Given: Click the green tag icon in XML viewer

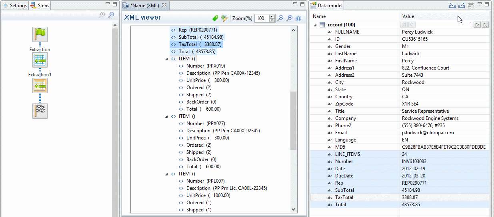Looking at the screenshot, I should click(215, 18).
